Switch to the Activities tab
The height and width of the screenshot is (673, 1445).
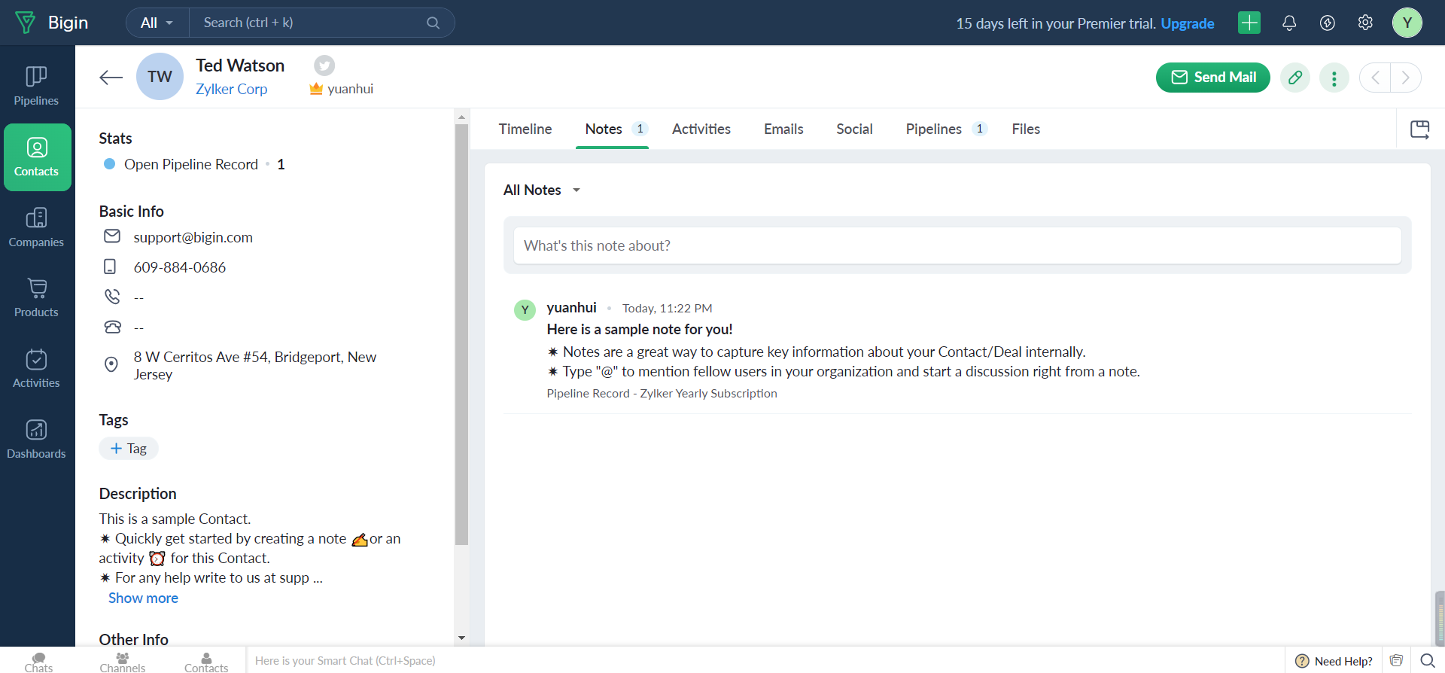[701, 129]
